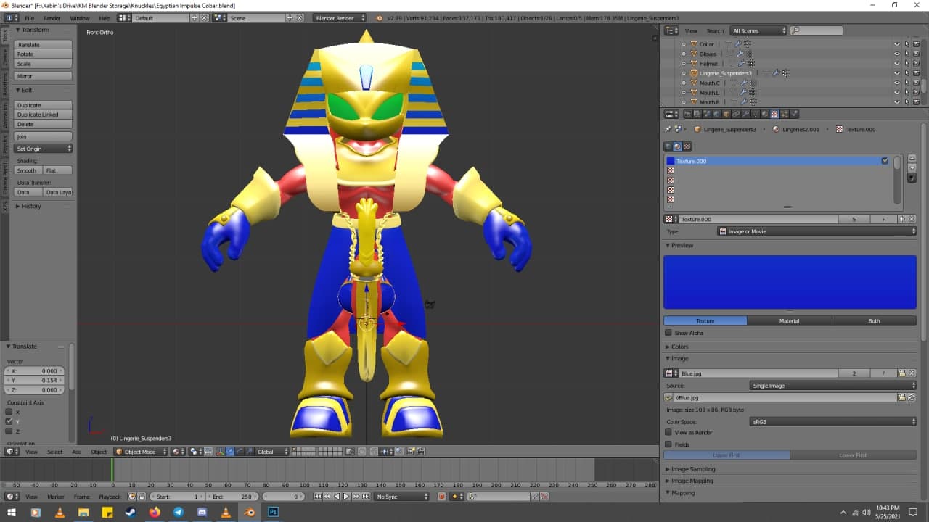Enable the View as Render checkbox
929x522 pixels.
click(668, 433)
